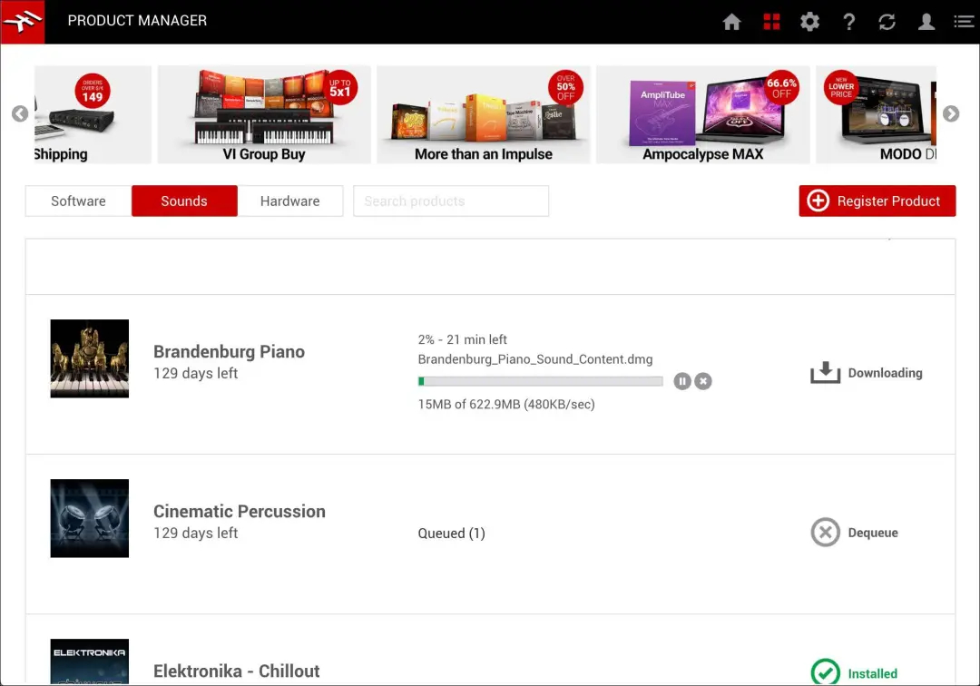This screenshot has height=686, width=980.
Task: Cancel the Brandenburg Piano download
Action: (703, 381)
